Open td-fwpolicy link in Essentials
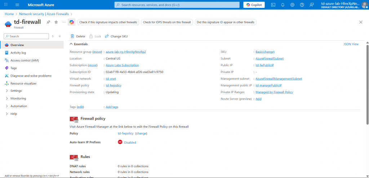Viewport: 369px width, 178px height. (x=114, y=86)
